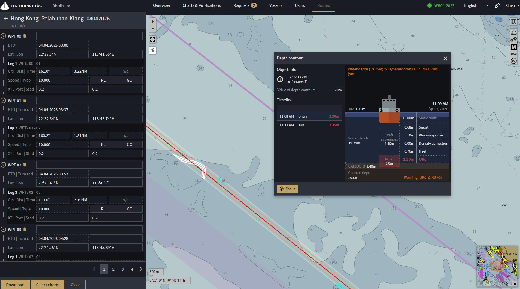The width and height of the screenshot is (520, 289).
Task: Click the north-up compass arrow button
Action: [153, 50]
